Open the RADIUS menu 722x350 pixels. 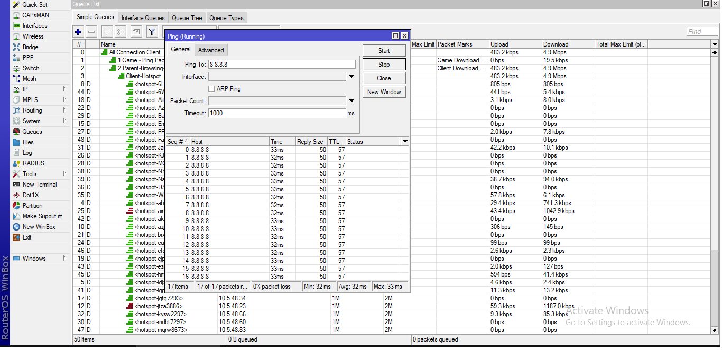[33, 163]
